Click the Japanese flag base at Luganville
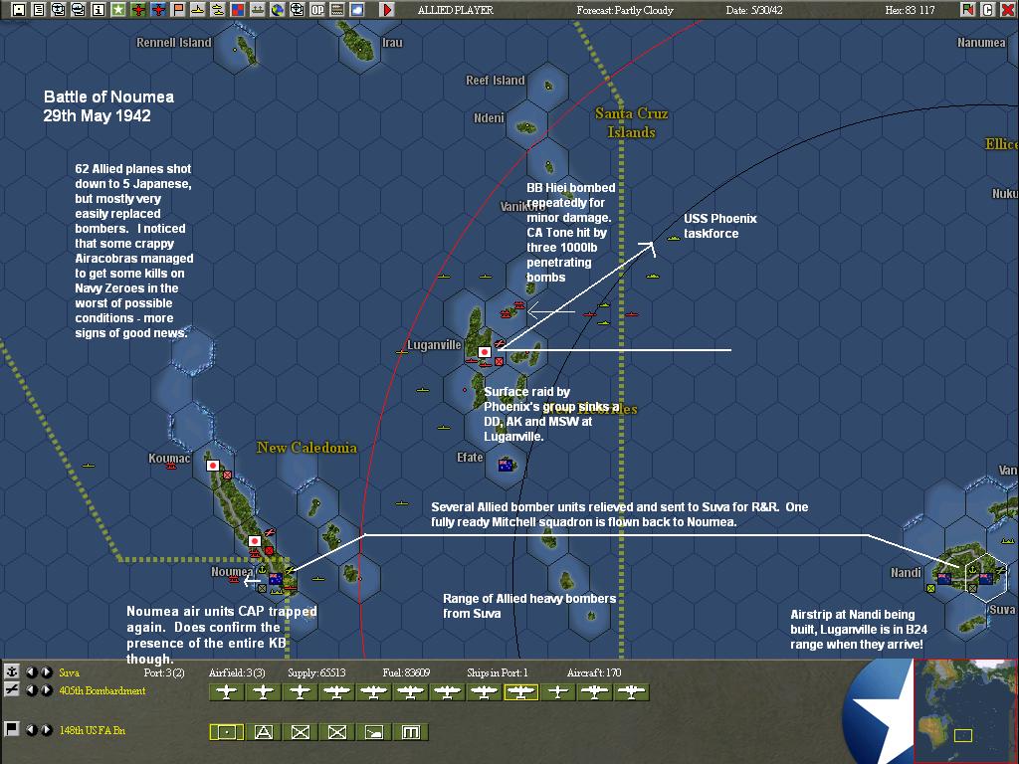The width and height of the screenshot is (1019, 764). 485,352
